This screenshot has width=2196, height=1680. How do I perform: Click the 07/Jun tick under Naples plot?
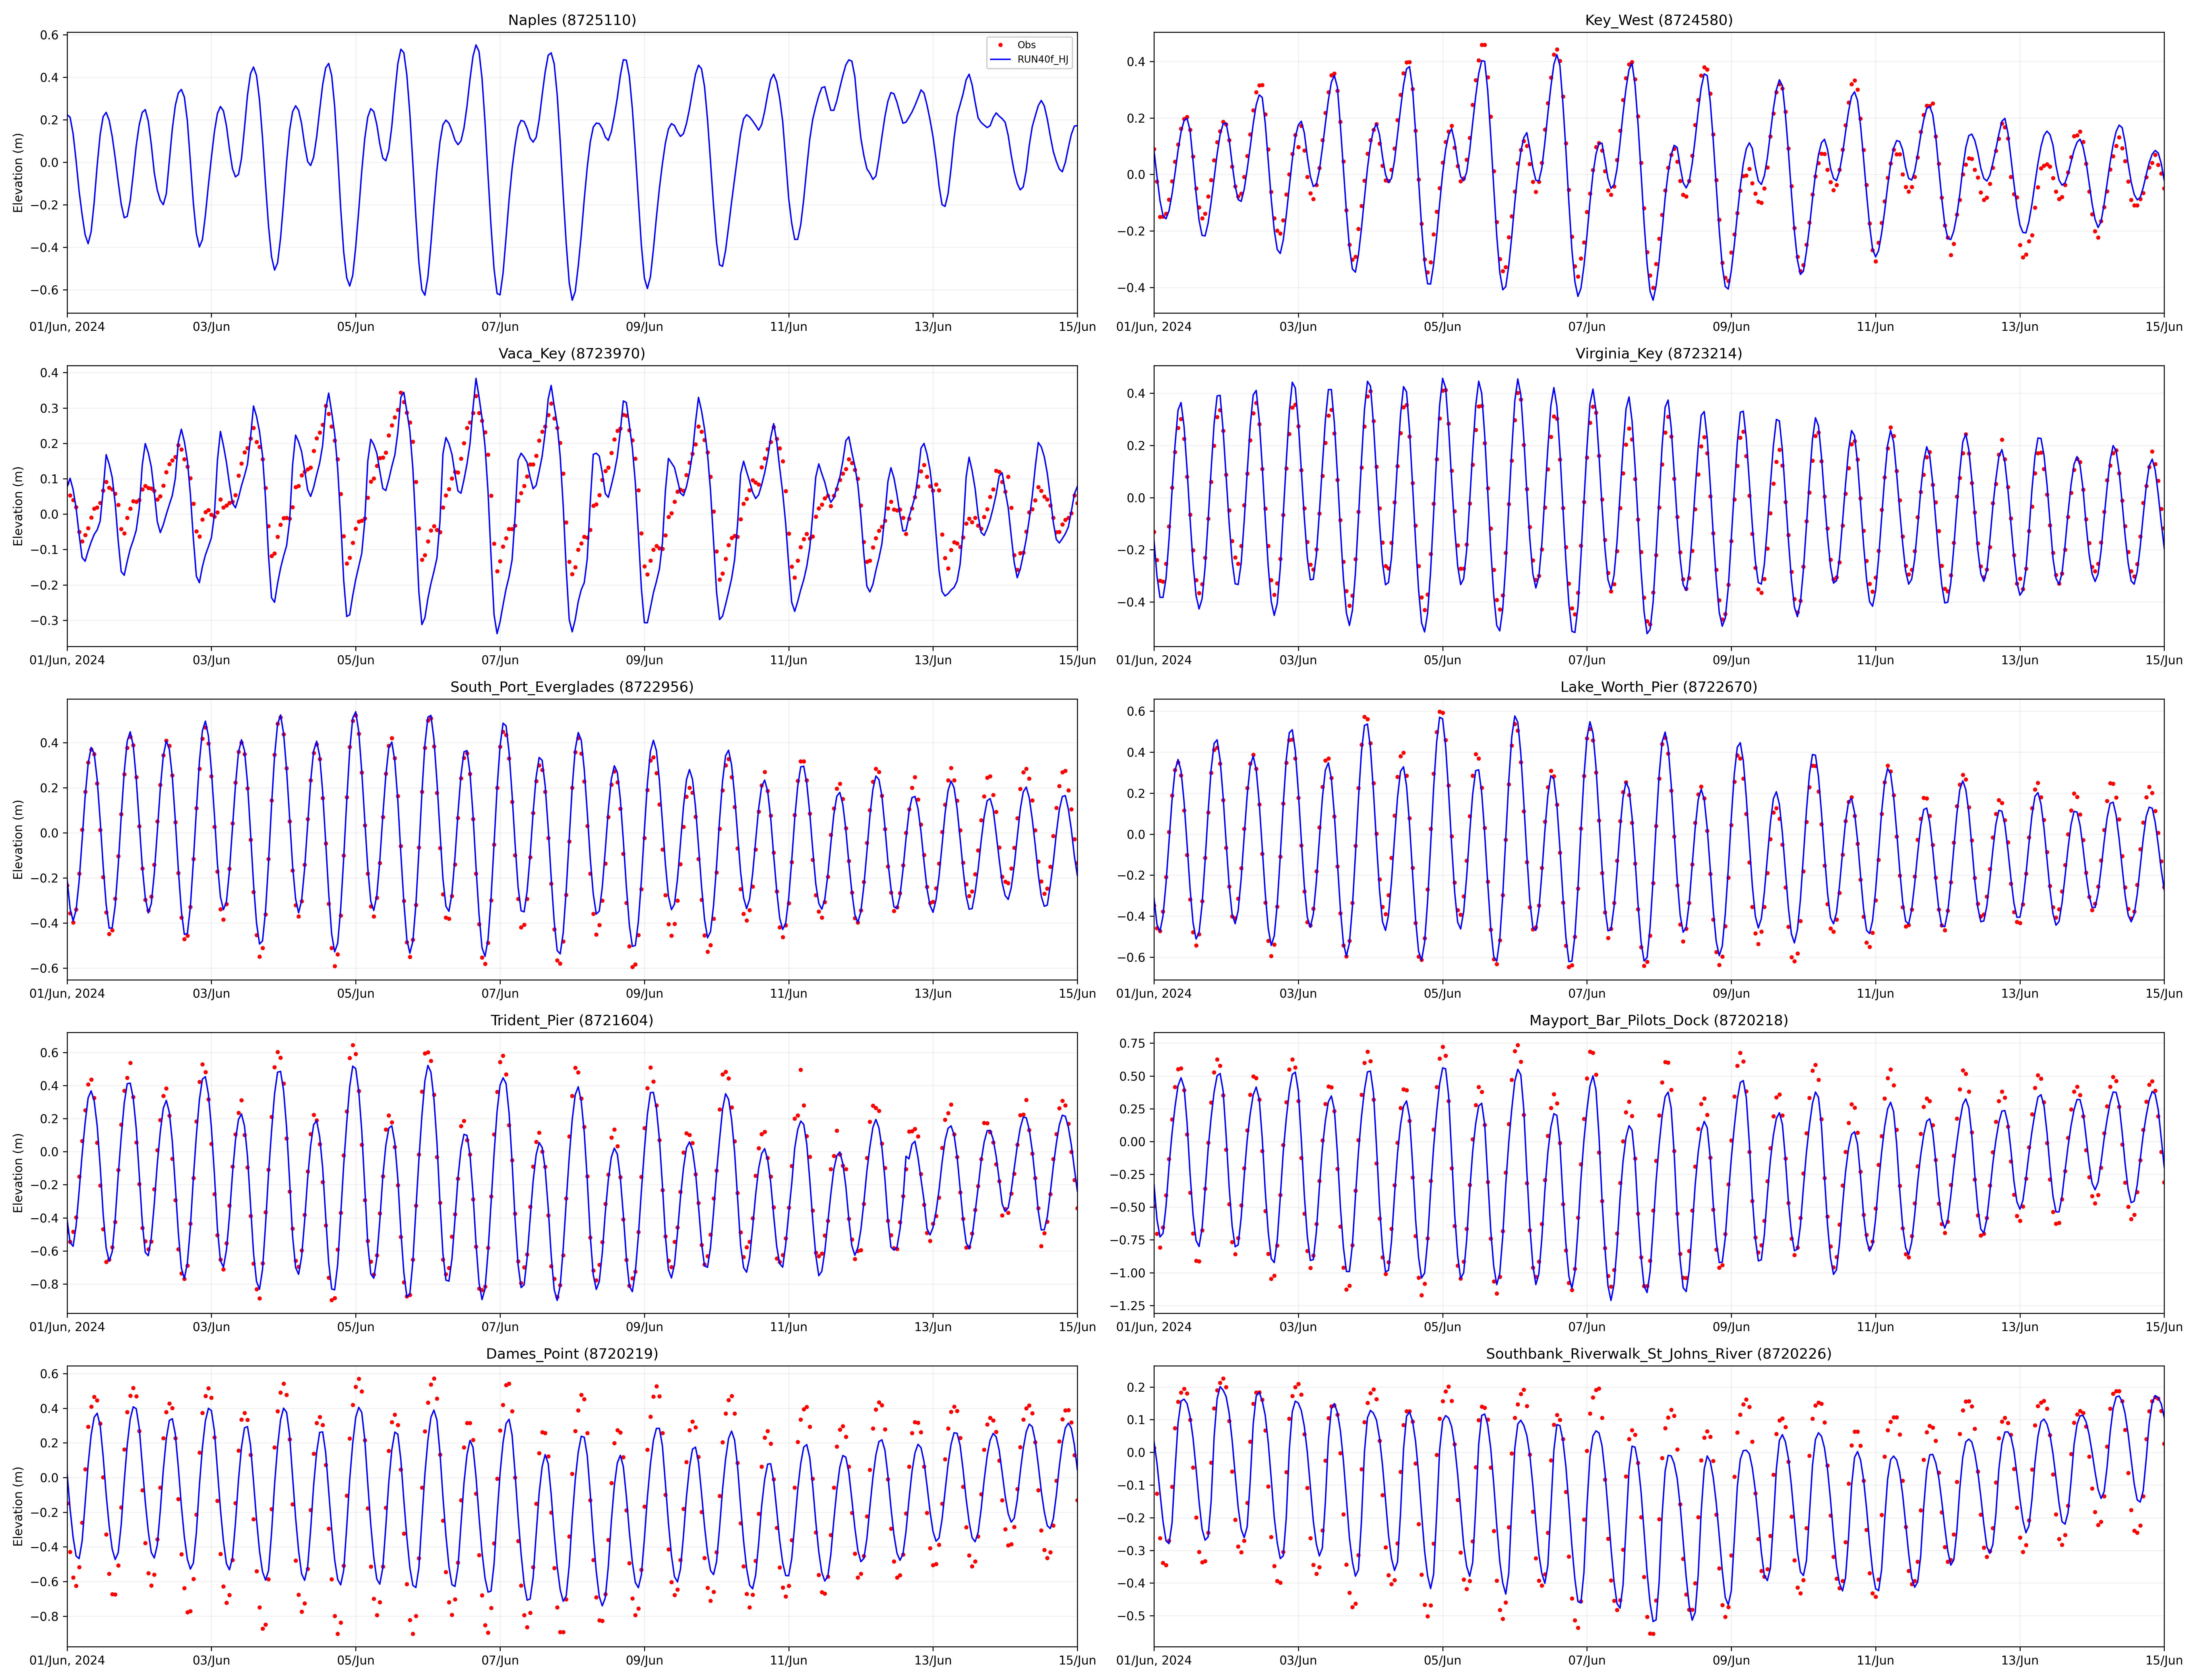point(500,327)
